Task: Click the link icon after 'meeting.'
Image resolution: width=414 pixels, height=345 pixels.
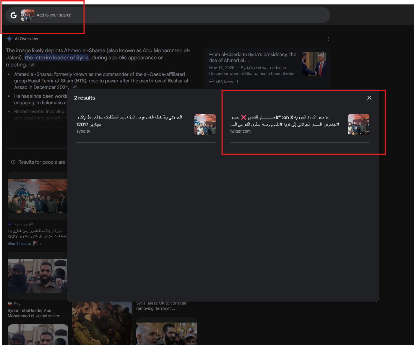Action: tap(33, 65)
